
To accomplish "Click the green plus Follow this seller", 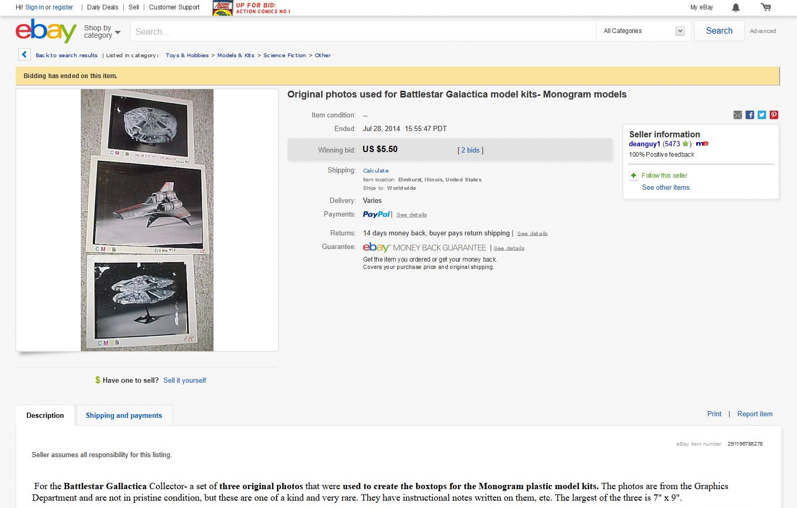I will click(x=633, y=176).
